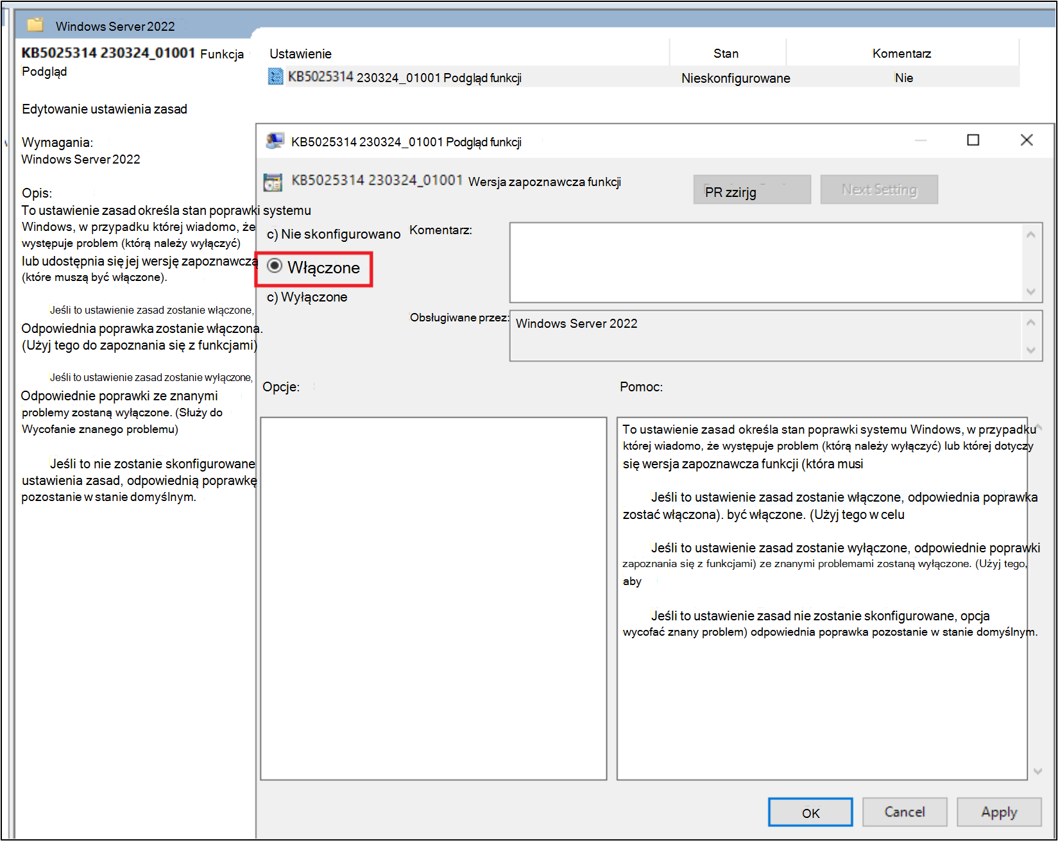Click the Komentarz box scroll up arrow

pyautogui.click(x=1031, y=235)
